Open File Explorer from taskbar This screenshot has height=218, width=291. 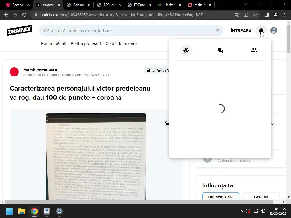coord(22,211)
